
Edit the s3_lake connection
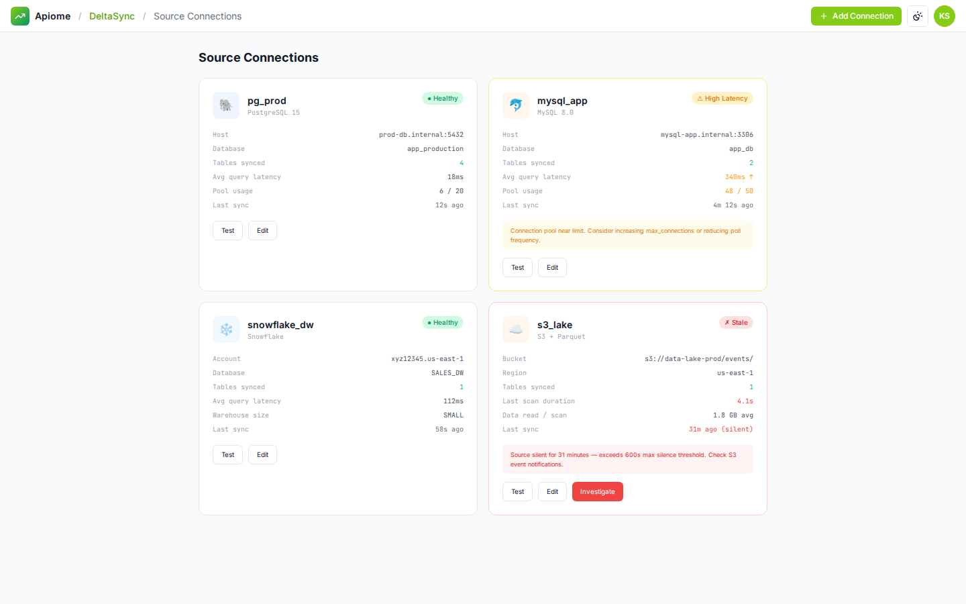coord(552,492)
